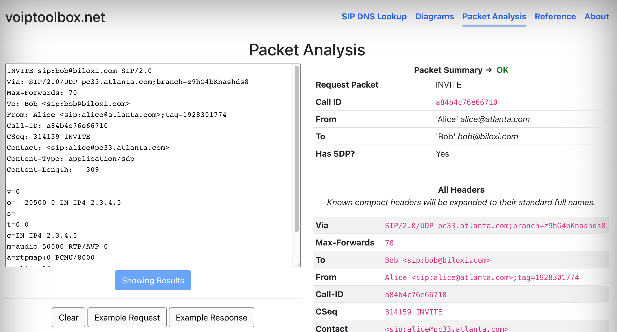Open the Reference page
Screen dimensions: 617x332
(x=555, y=16)
